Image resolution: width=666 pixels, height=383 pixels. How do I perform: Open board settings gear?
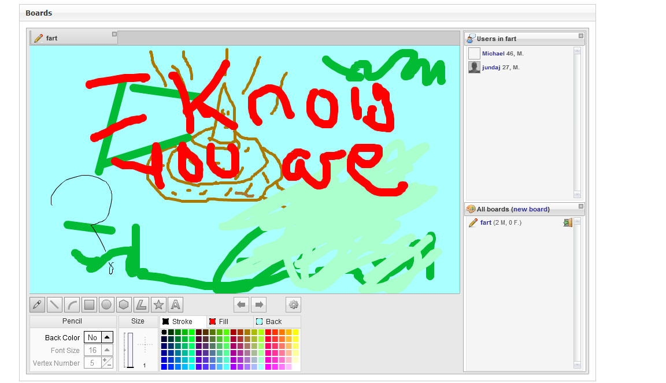293,304
